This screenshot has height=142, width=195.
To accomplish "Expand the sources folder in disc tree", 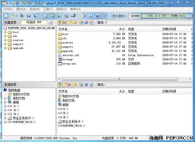I will 5,40.
